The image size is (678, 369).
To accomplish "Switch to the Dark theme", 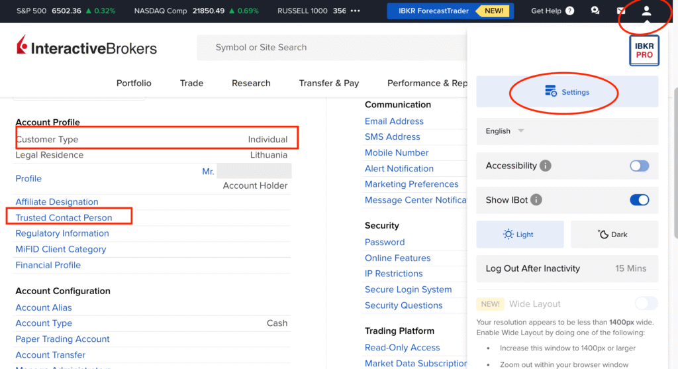I will 614,235.
